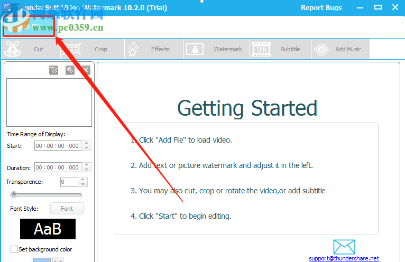The height and width of the screenshot is (262, 405).
Task: Increase Duration with the up arrow
Action: (x=87, y=165)
